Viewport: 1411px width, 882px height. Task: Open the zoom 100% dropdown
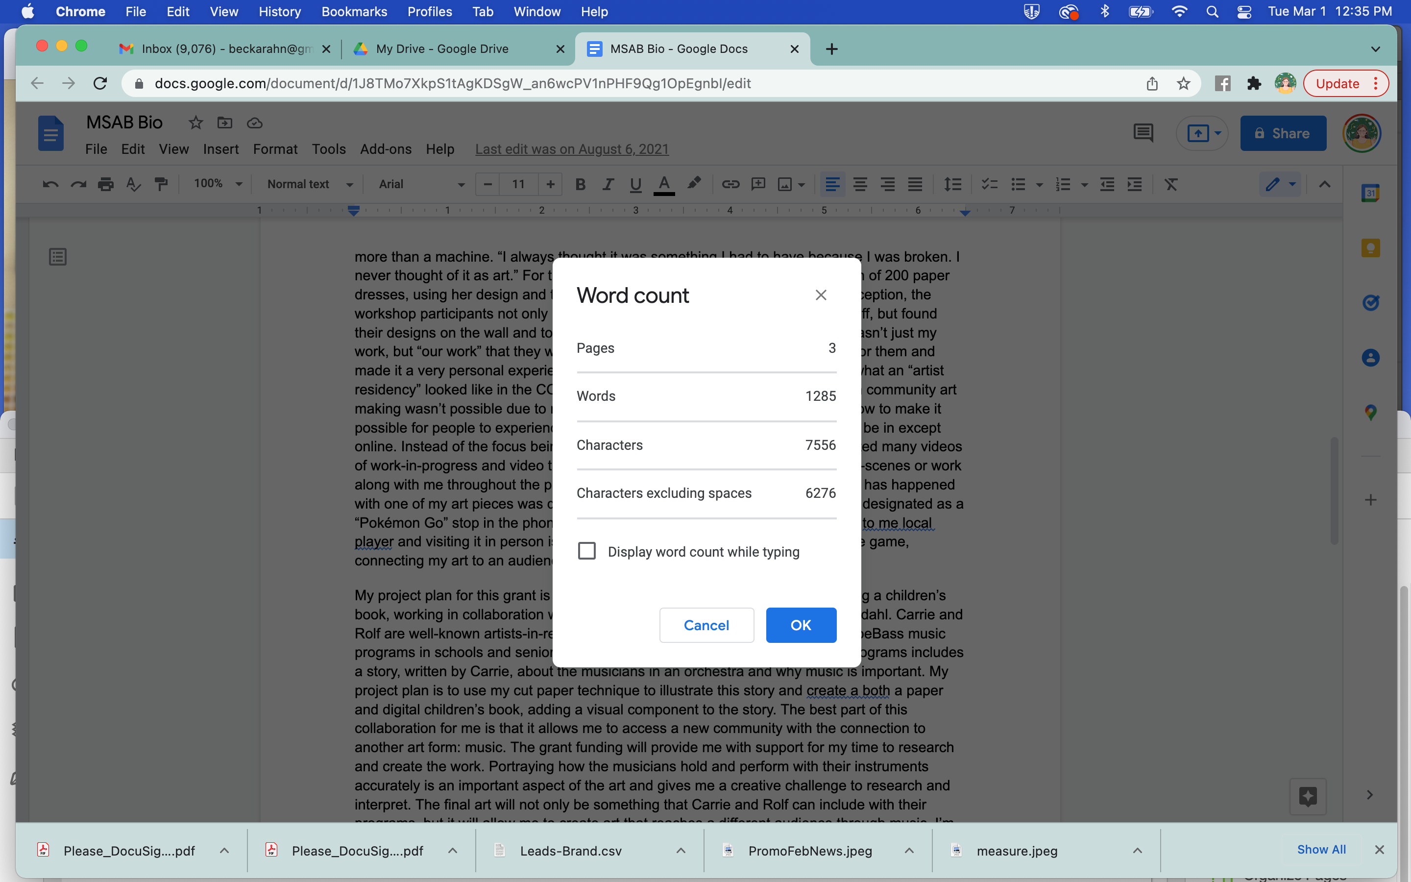[217, 184]
